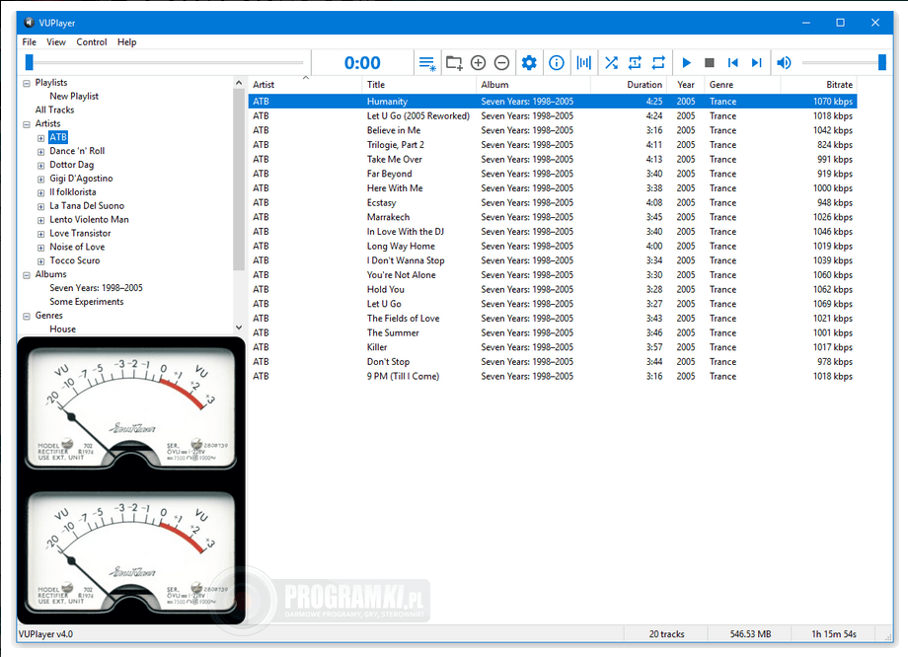Click the remove files minus-circle icon

tap(502, 63)
